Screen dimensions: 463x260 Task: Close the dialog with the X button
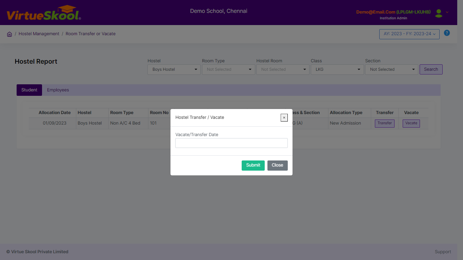point(284,117)
